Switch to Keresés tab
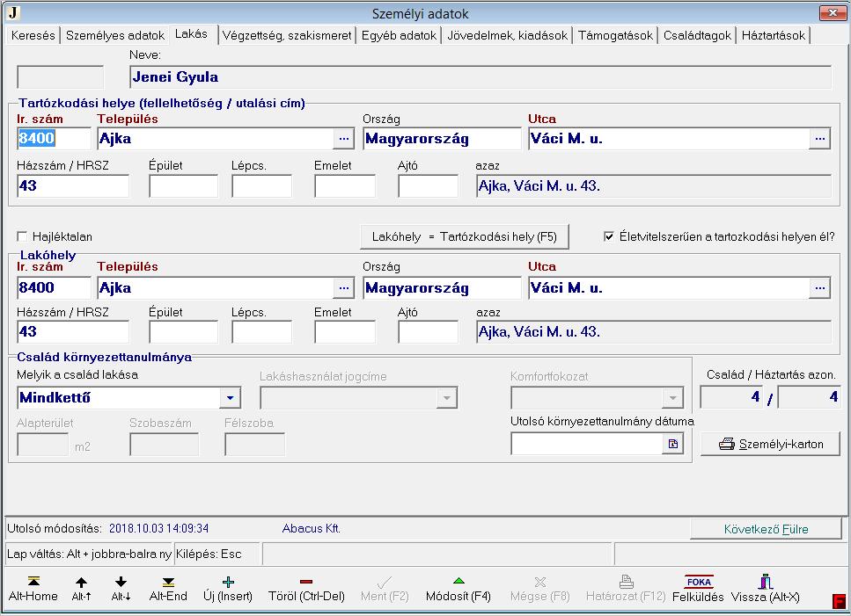This screenshot has height=616, width=851. pyautogui.click(x=33, y=36)
